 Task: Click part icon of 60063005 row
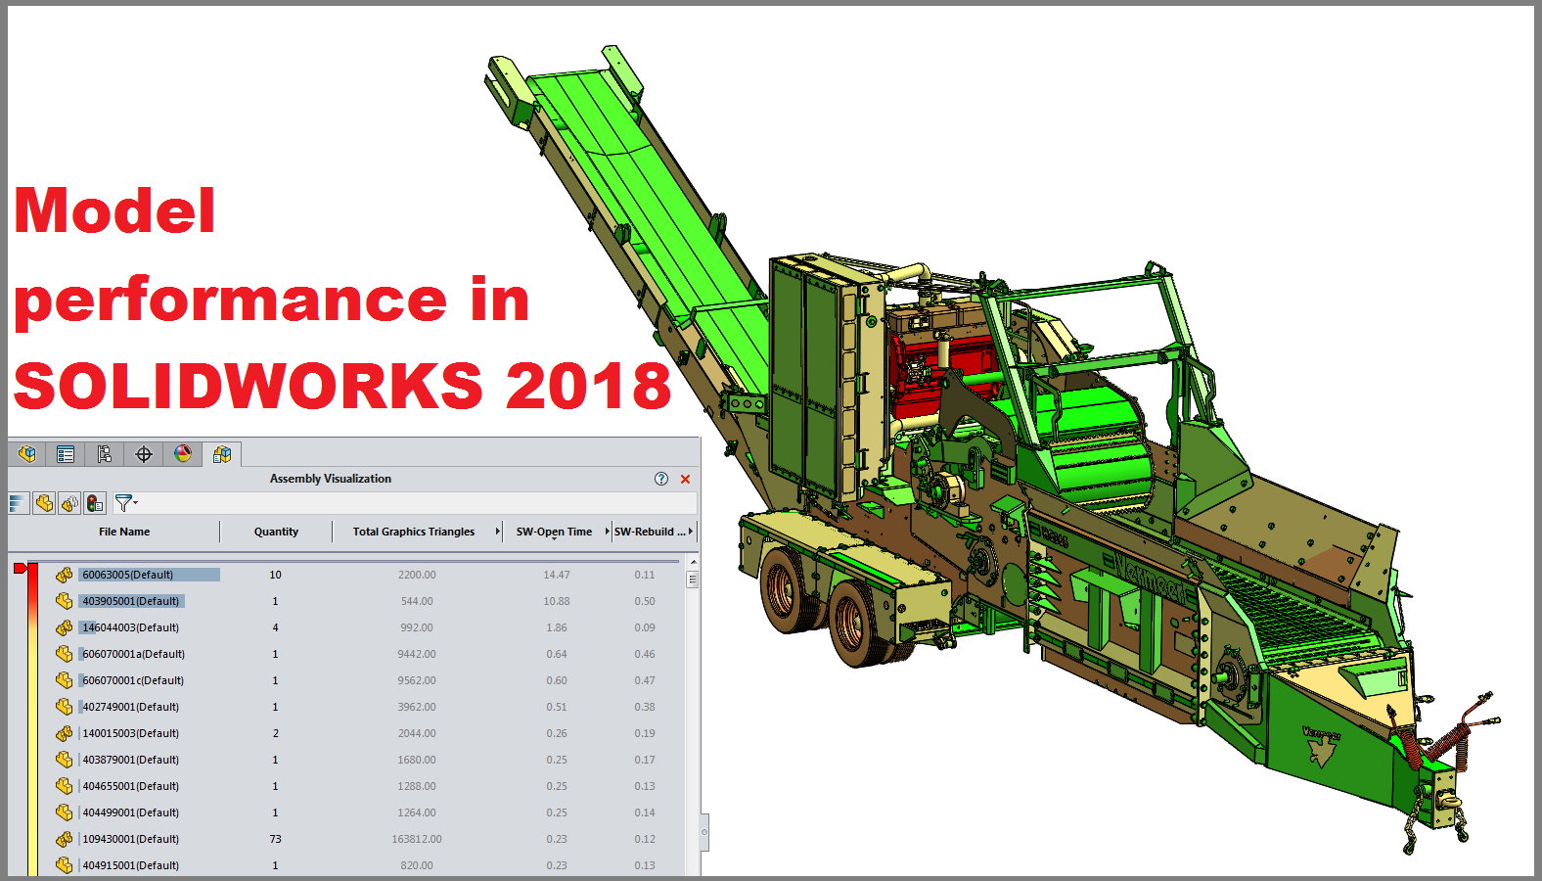click(65, 575)
